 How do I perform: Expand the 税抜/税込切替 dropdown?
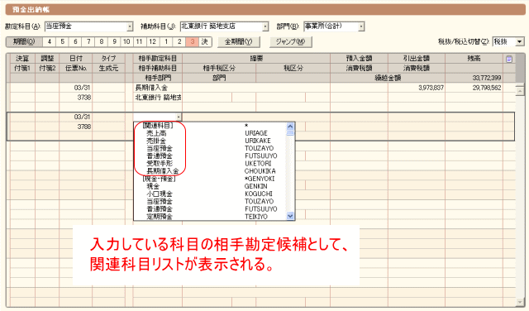[x=519, y=42]
